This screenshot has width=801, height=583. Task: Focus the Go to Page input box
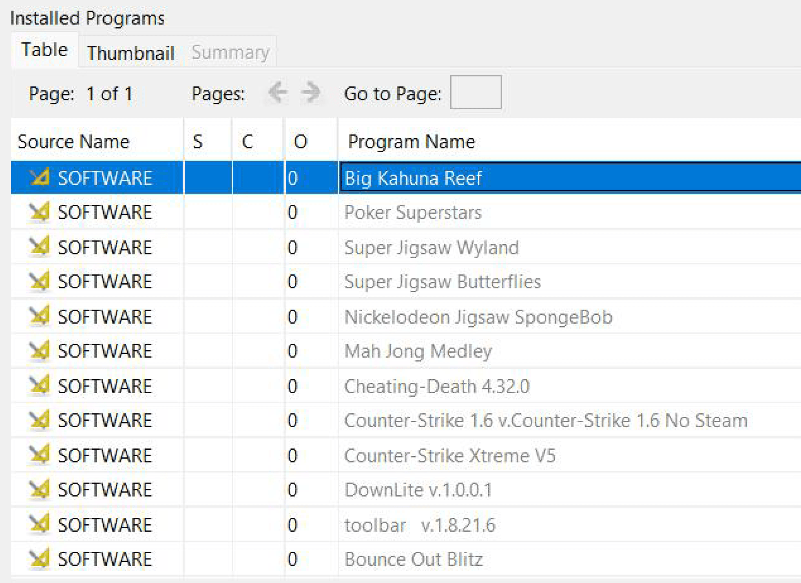476,92
